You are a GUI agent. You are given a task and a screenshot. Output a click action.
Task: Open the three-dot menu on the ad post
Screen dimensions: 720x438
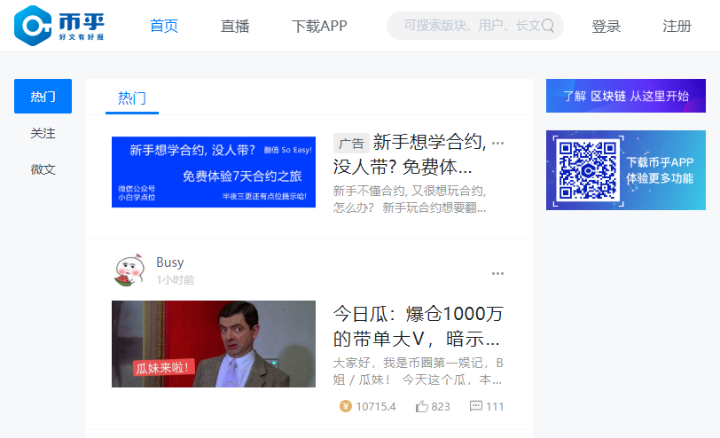(x=497, y=144)
